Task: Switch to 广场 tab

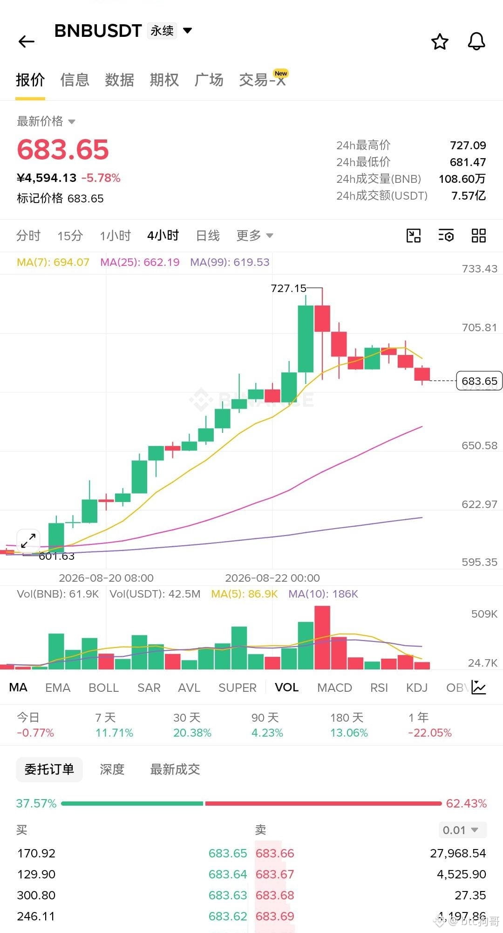Action: pos(209,80)
